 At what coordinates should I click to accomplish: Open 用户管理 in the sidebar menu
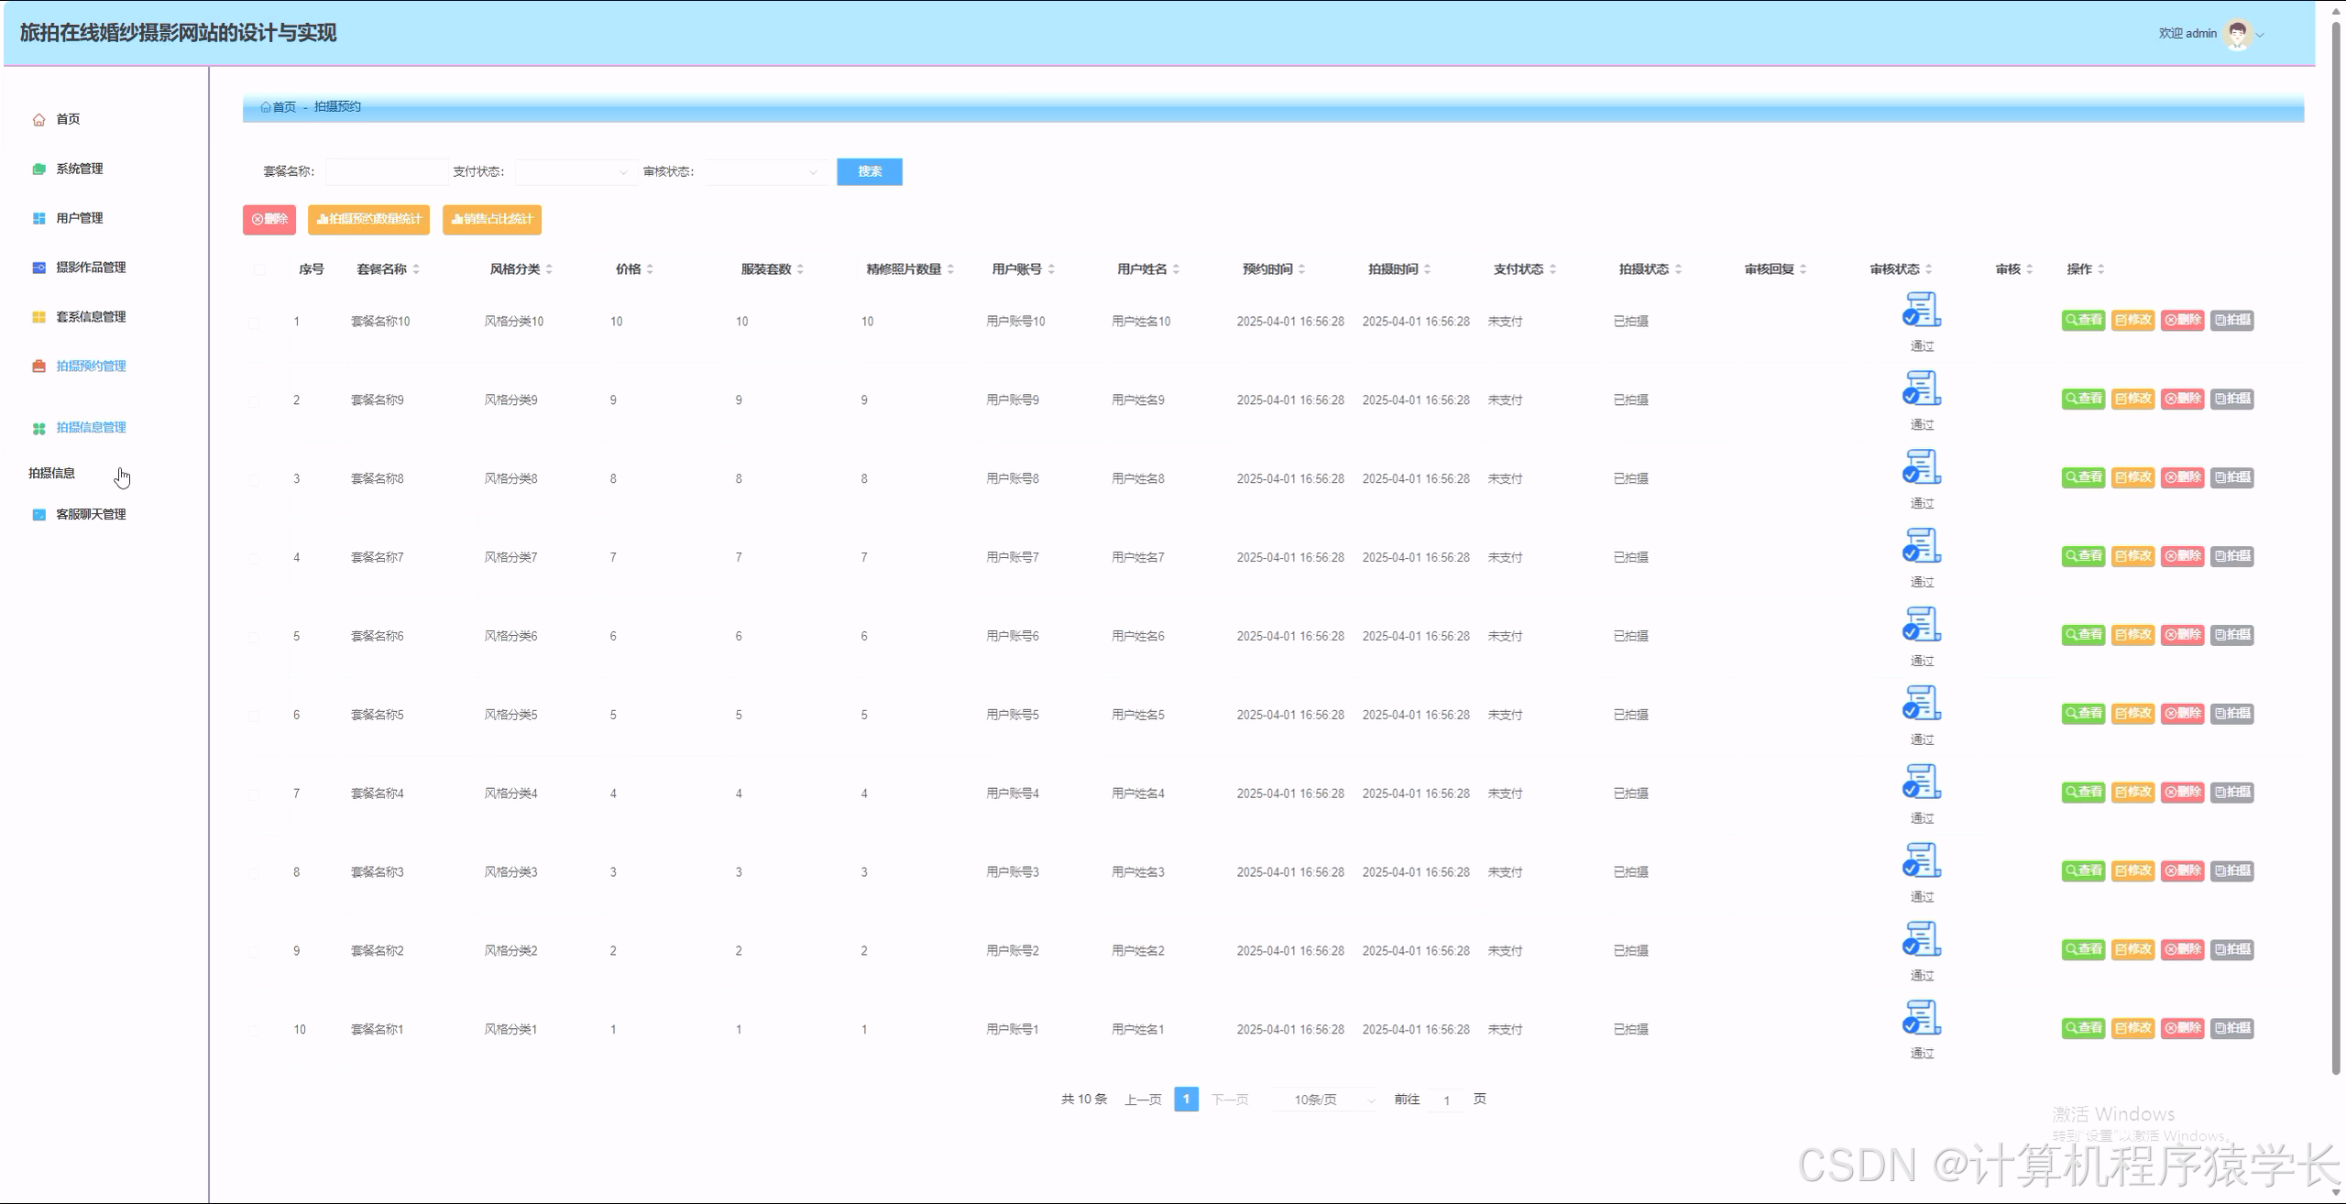point(79,218)
